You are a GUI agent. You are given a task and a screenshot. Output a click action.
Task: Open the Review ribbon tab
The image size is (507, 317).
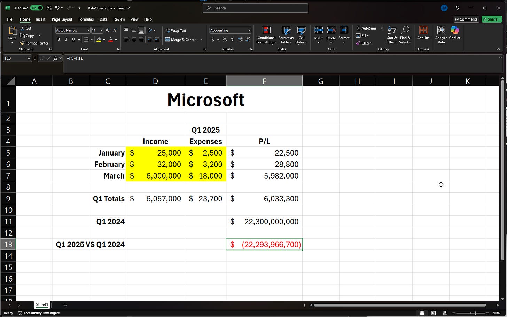[x=119, y=19]
